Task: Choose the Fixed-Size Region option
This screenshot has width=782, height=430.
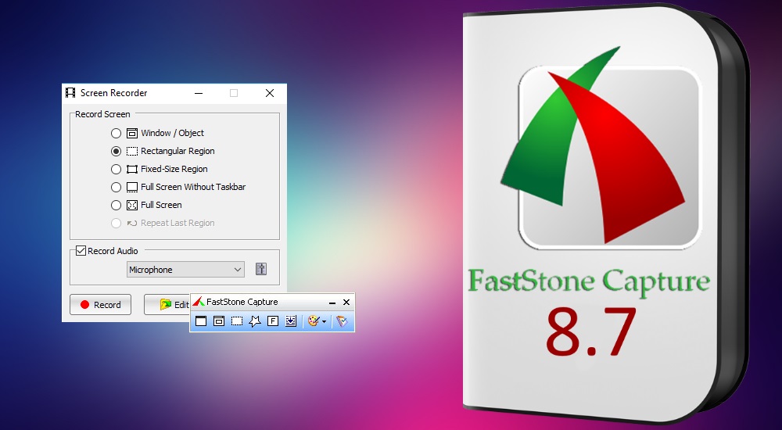Action: tap(117, 170)
